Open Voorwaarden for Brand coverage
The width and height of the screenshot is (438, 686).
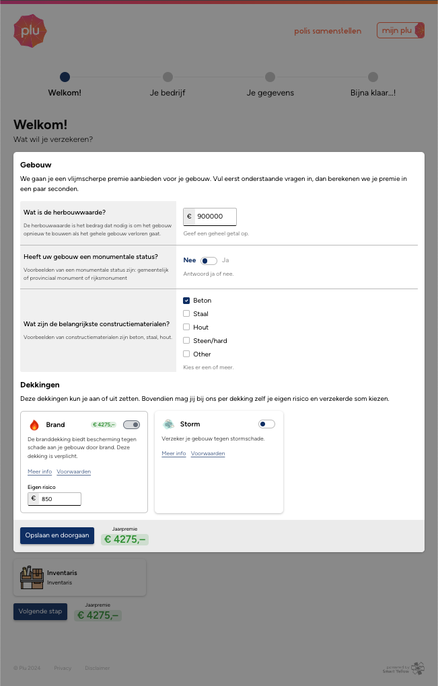pyautogui.click(x=74, y=471)
